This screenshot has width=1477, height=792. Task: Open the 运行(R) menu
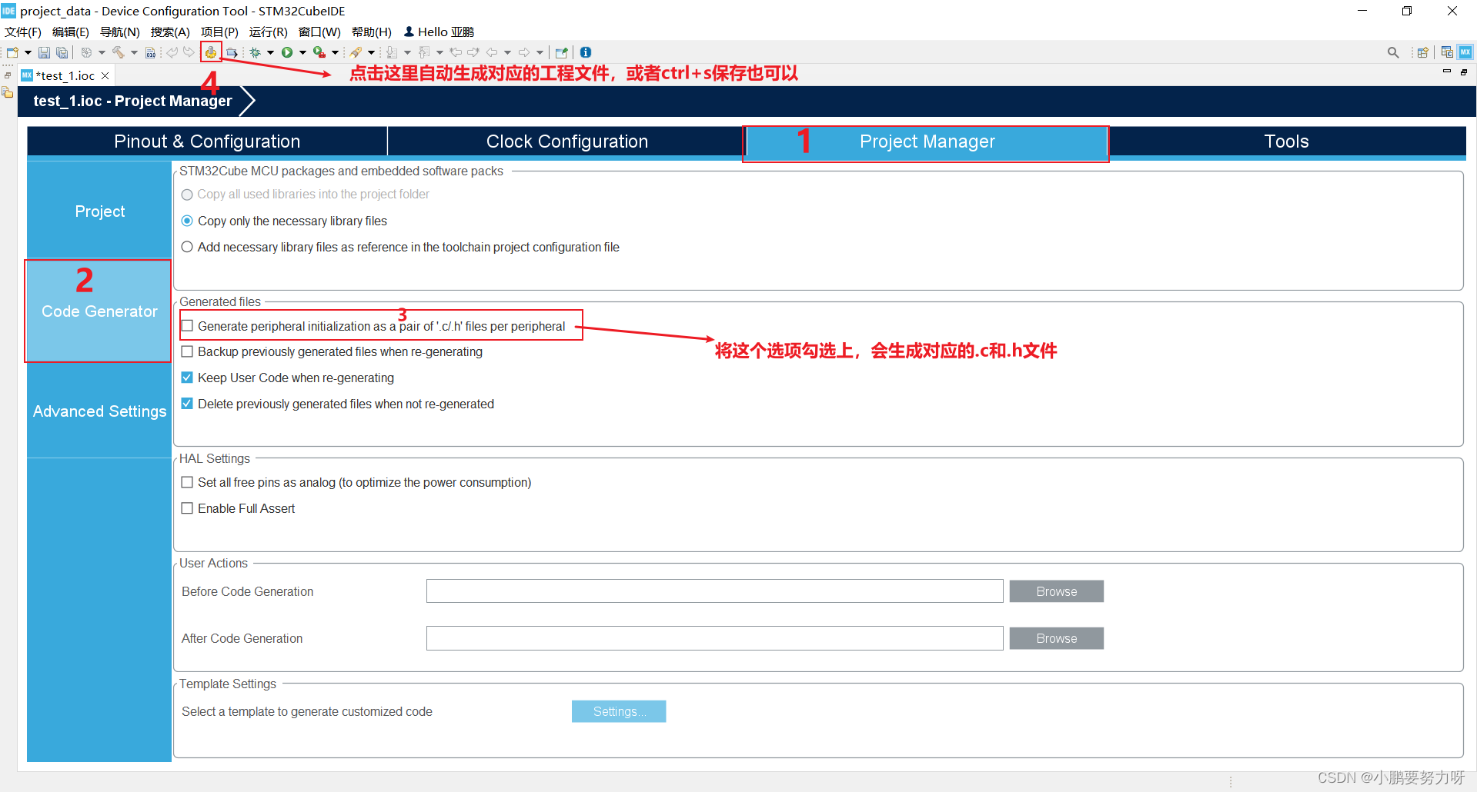tap(268, 32)
